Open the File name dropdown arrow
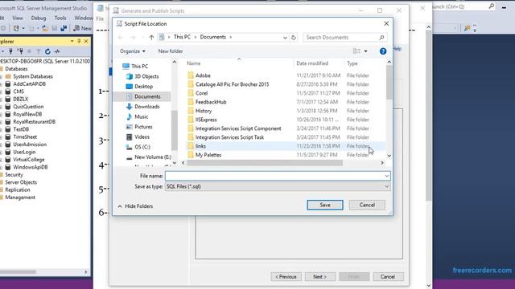This screenshot has width=515, height=289. click(386, 176)
